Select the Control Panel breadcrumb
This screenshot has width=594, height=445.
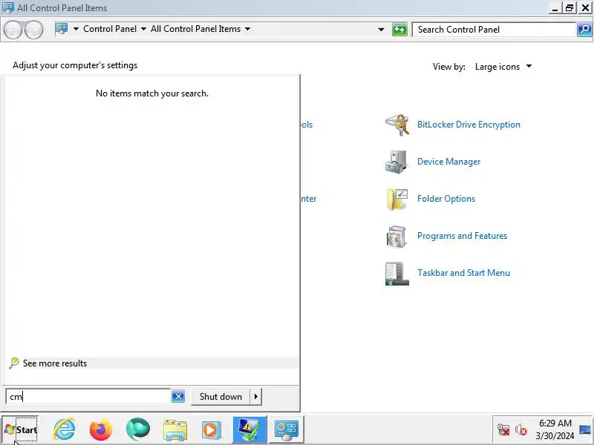(x=110, y=29)
